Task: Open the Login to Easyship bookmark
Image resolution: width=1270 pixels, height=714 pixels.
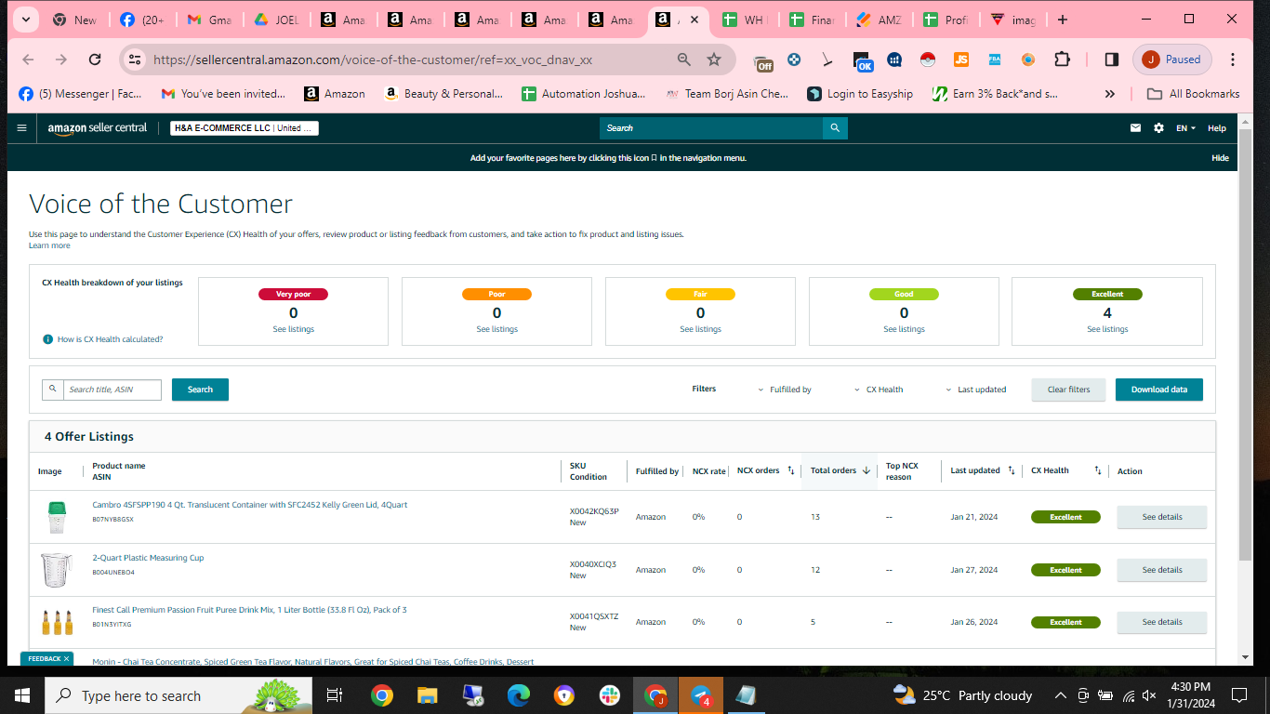Action: click(860, 94)
